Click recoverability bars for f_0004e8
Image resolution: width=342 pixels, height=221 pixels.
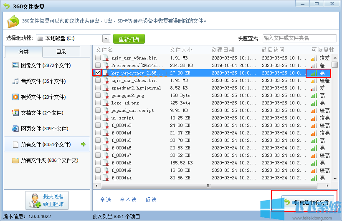tap(314, 163)
